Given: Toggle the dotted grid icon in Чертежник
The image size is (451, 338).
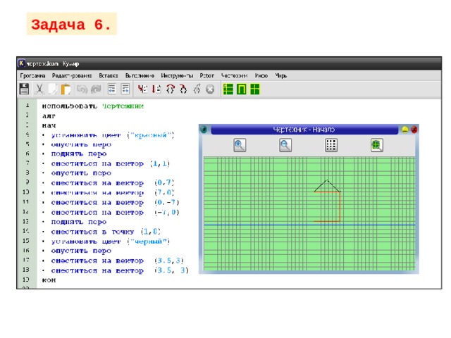Looking at the screenshot, I should (x=331, y=145).
